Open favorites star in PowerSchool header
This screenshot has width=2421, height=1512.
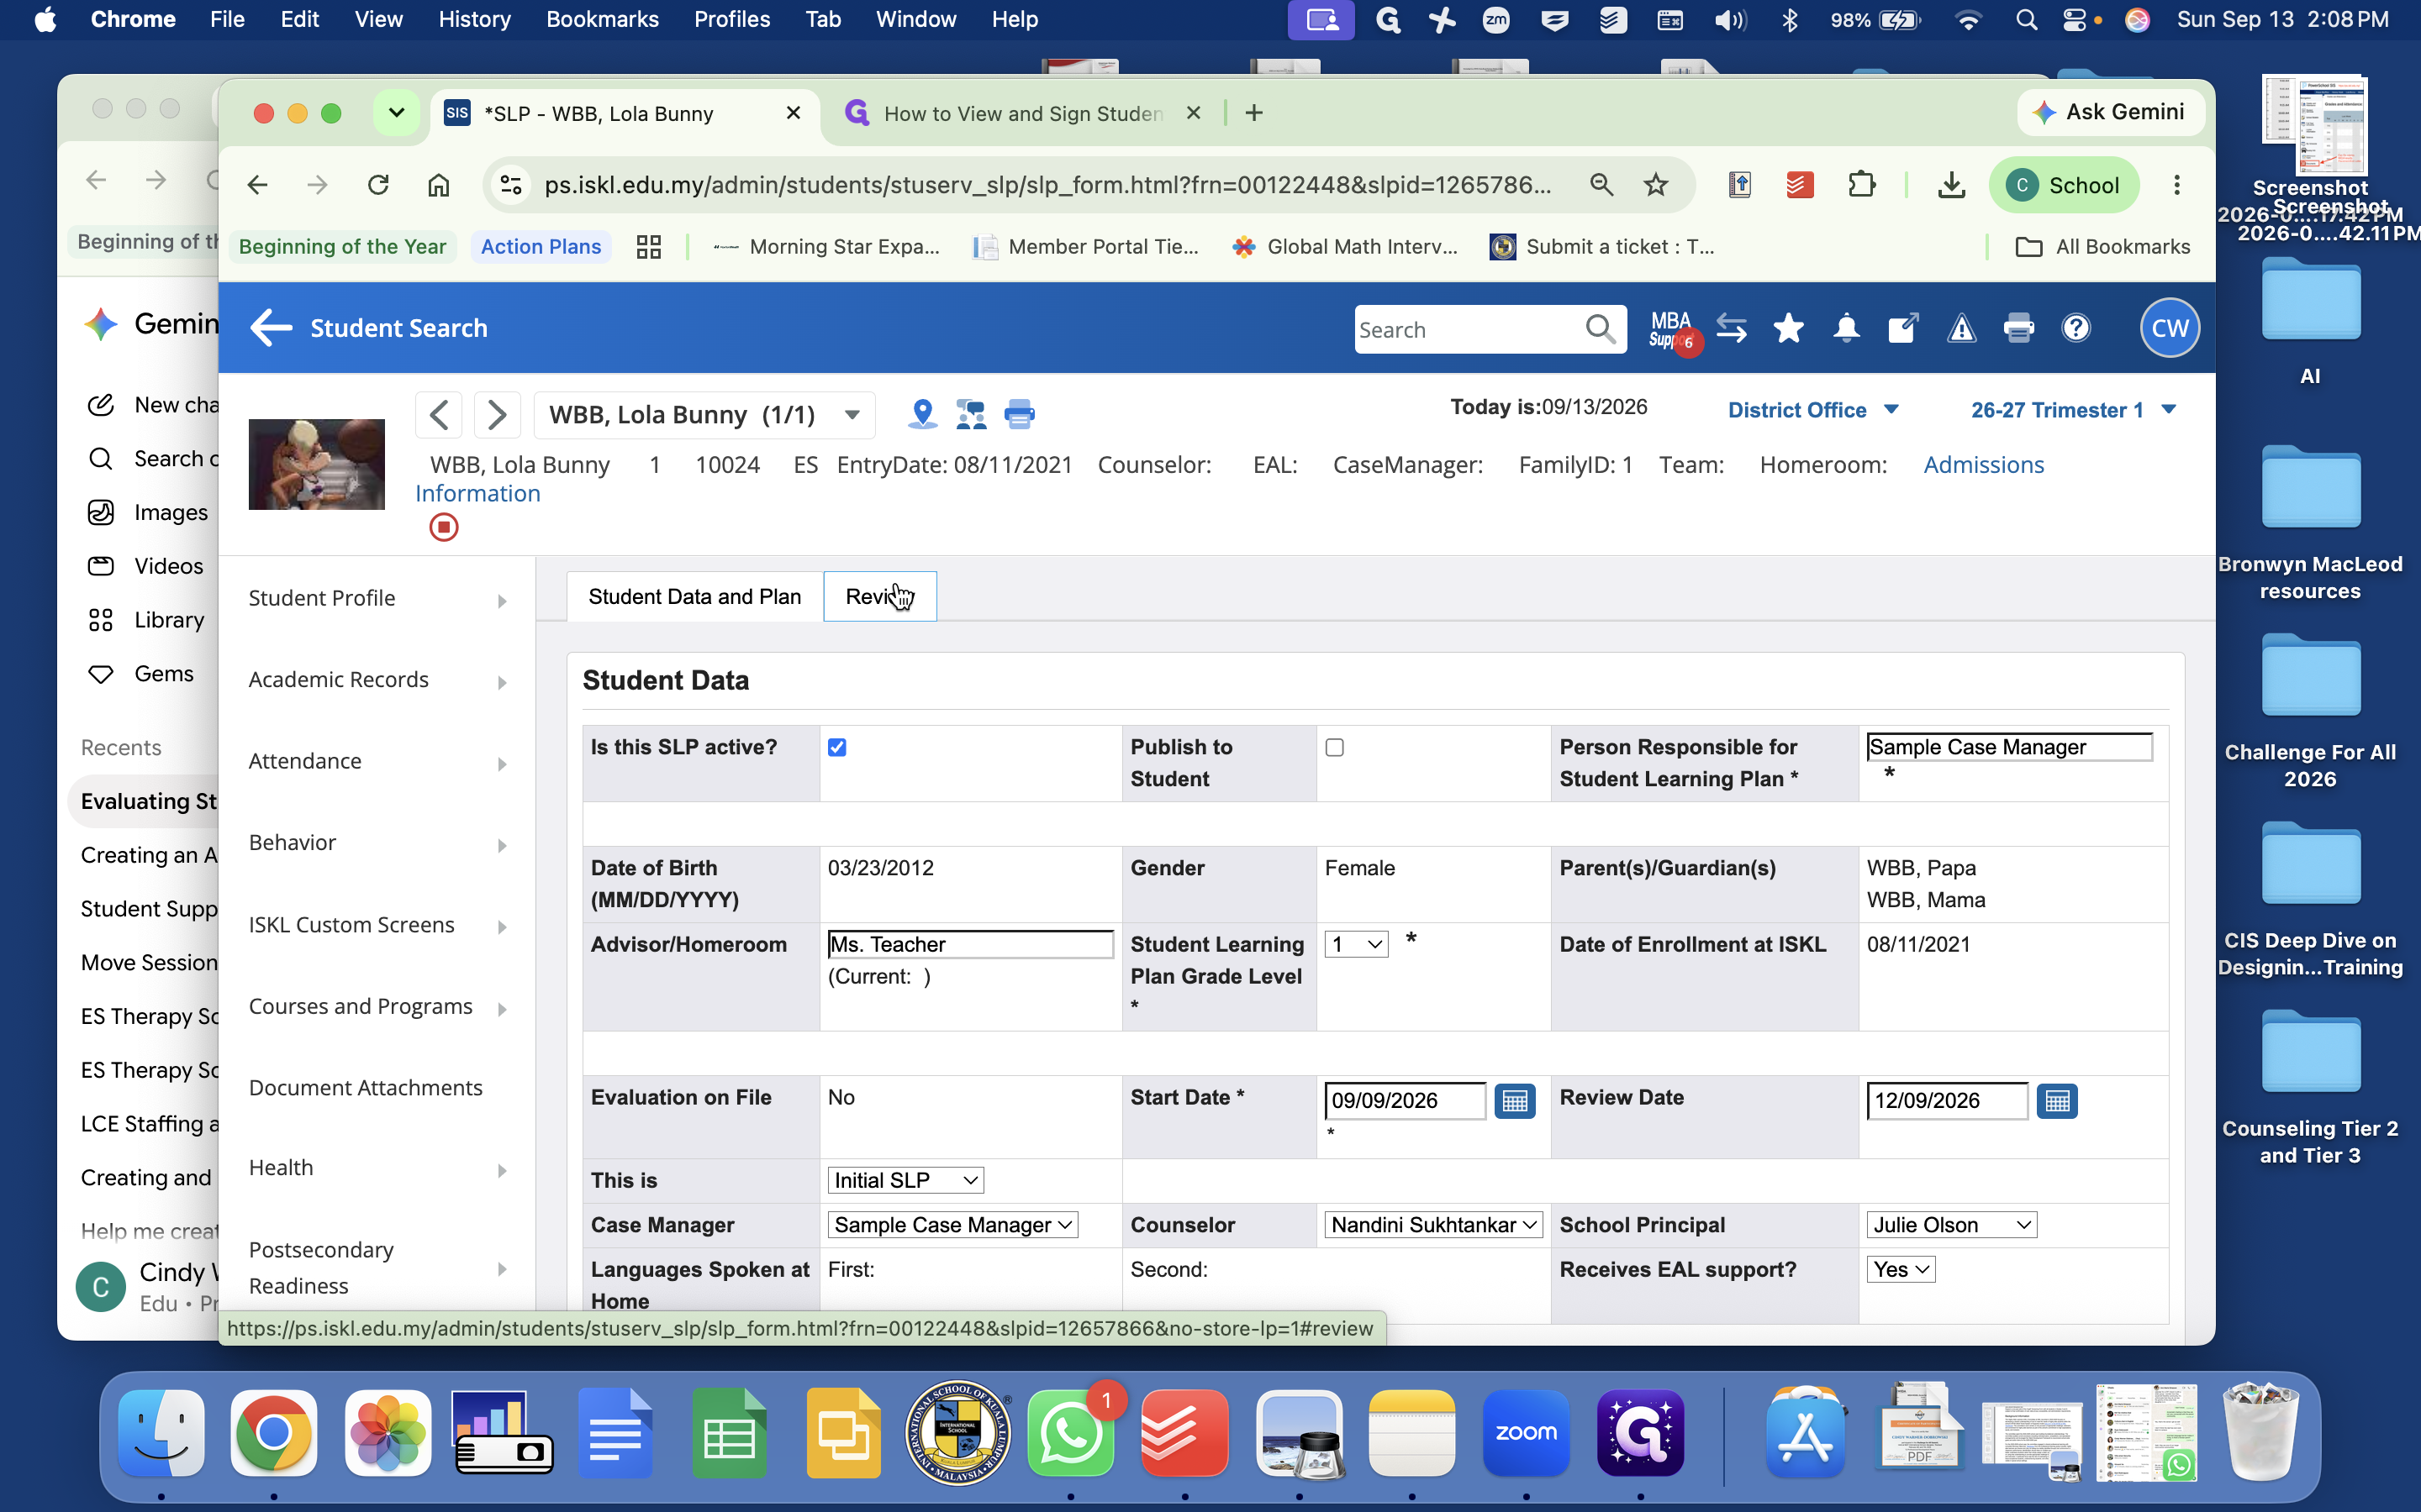coord(1788,328)
